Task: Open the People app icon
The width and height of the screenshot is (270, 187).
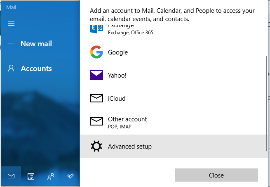Action: 51,176
